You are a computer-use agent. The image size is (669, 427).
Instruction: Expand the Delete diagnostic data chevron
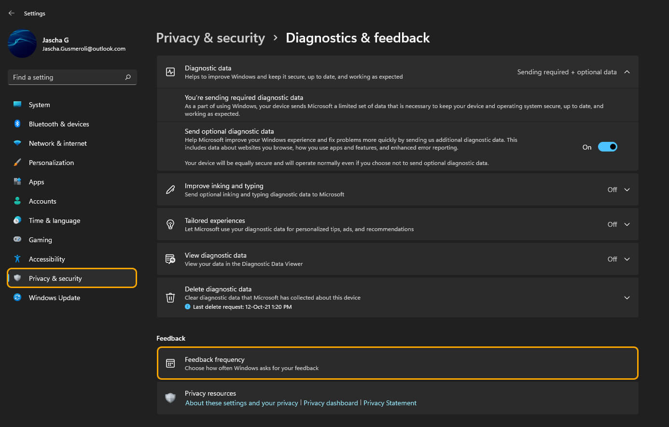(x=627, y=298)
